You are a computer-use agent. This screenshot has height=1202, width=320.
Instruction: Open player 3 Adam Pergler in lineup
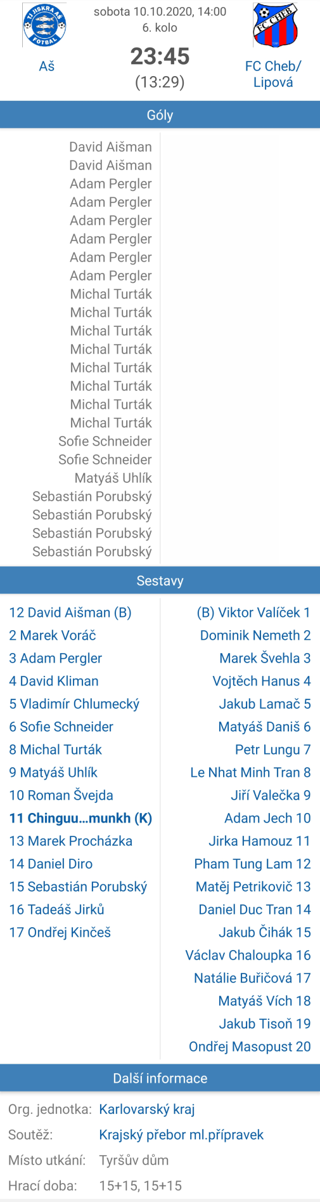[56, 658]
